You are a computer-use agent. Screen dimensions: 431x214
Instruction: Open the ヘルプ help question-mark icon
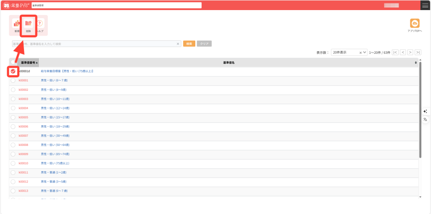pos(40,24)
